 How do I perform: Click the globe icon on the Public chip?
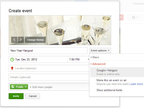pyautogui.click(x=13, y=87)
